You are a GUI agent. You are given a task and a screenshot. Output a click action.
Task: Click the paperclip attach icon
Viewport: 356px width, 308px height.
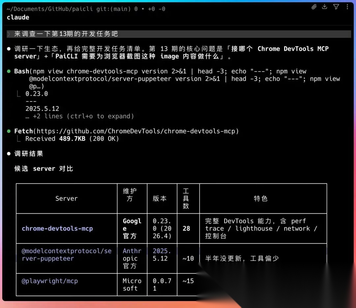pyautogui.click(x=314, y=7)
